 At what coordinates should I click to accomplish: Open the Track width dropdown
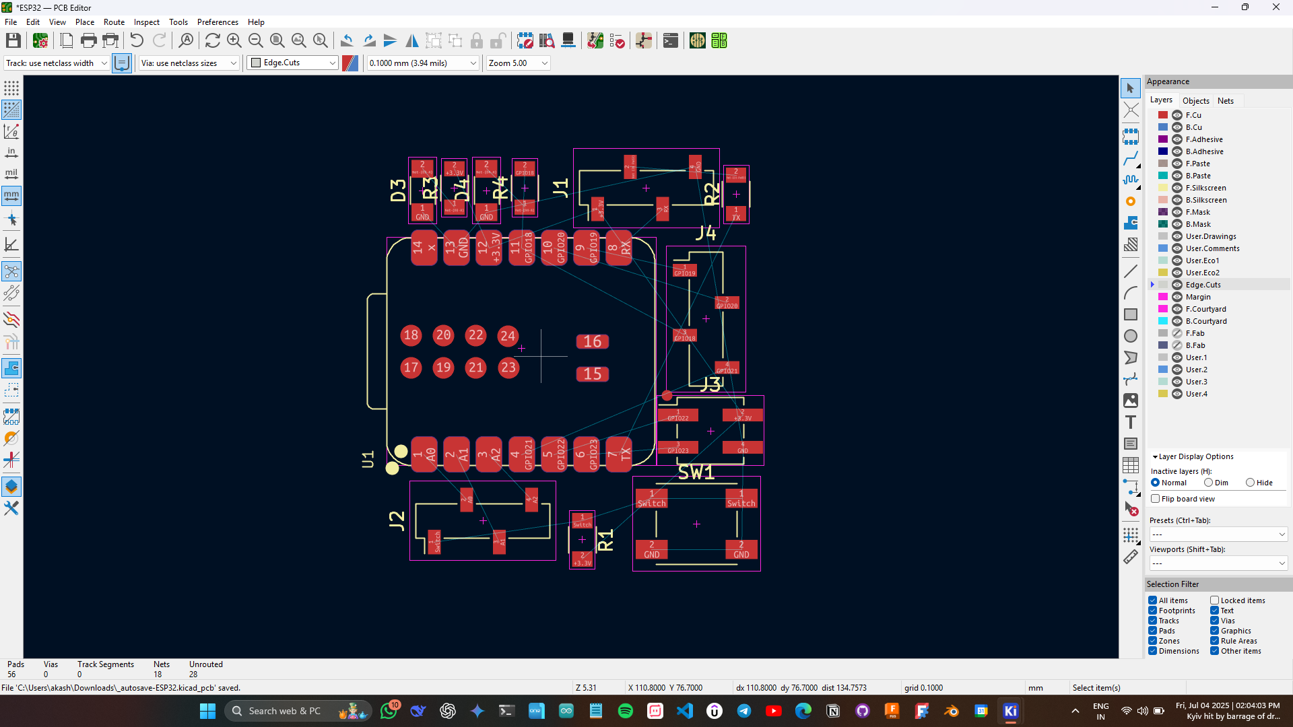click(x=57, y=63)
